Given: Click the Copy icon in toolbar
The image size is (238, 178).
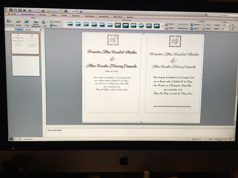Looking at the screenshot, I should [34, 11].
